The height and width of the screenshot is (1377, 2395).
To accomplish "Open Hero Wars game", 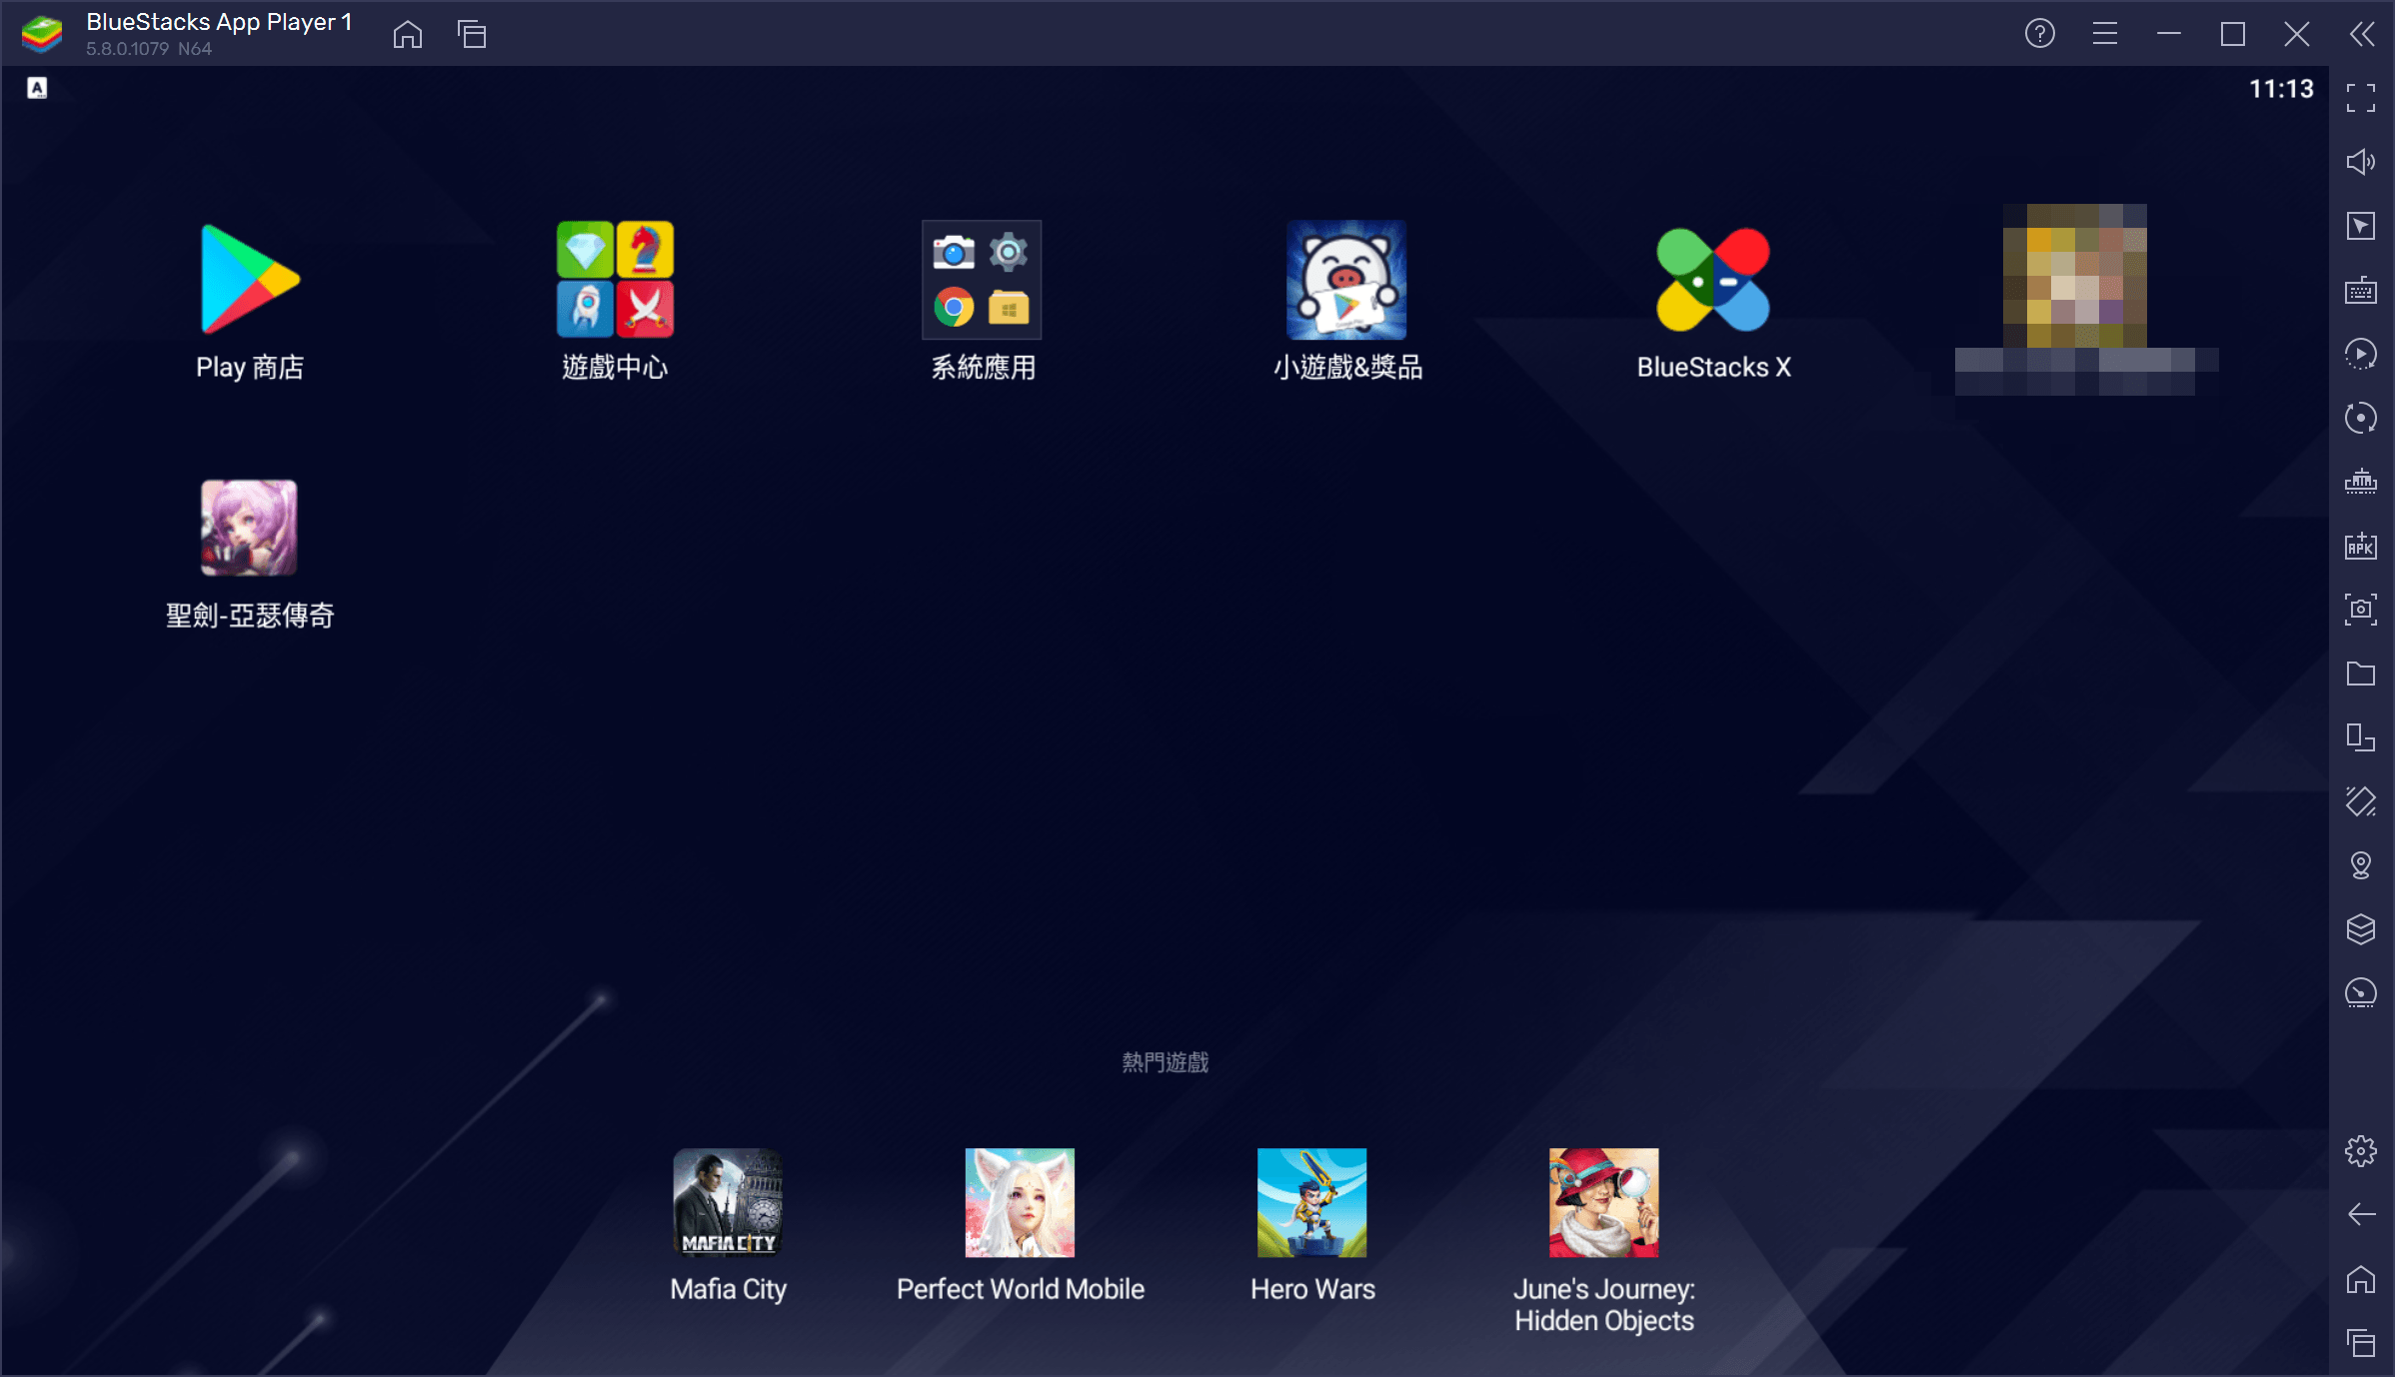I will 1311,1202.
